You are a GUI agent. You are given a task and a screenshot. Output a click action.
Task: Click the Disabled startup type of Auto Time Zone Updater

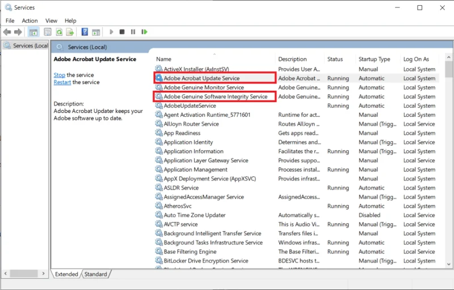[x=369, y=215]
